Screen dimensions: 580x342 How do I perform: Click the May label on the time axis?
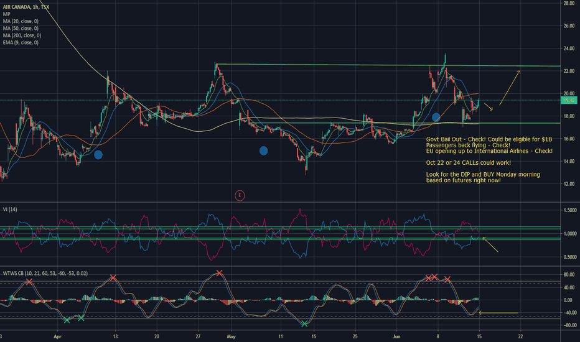pyautogui.click(x=231, y=336)
